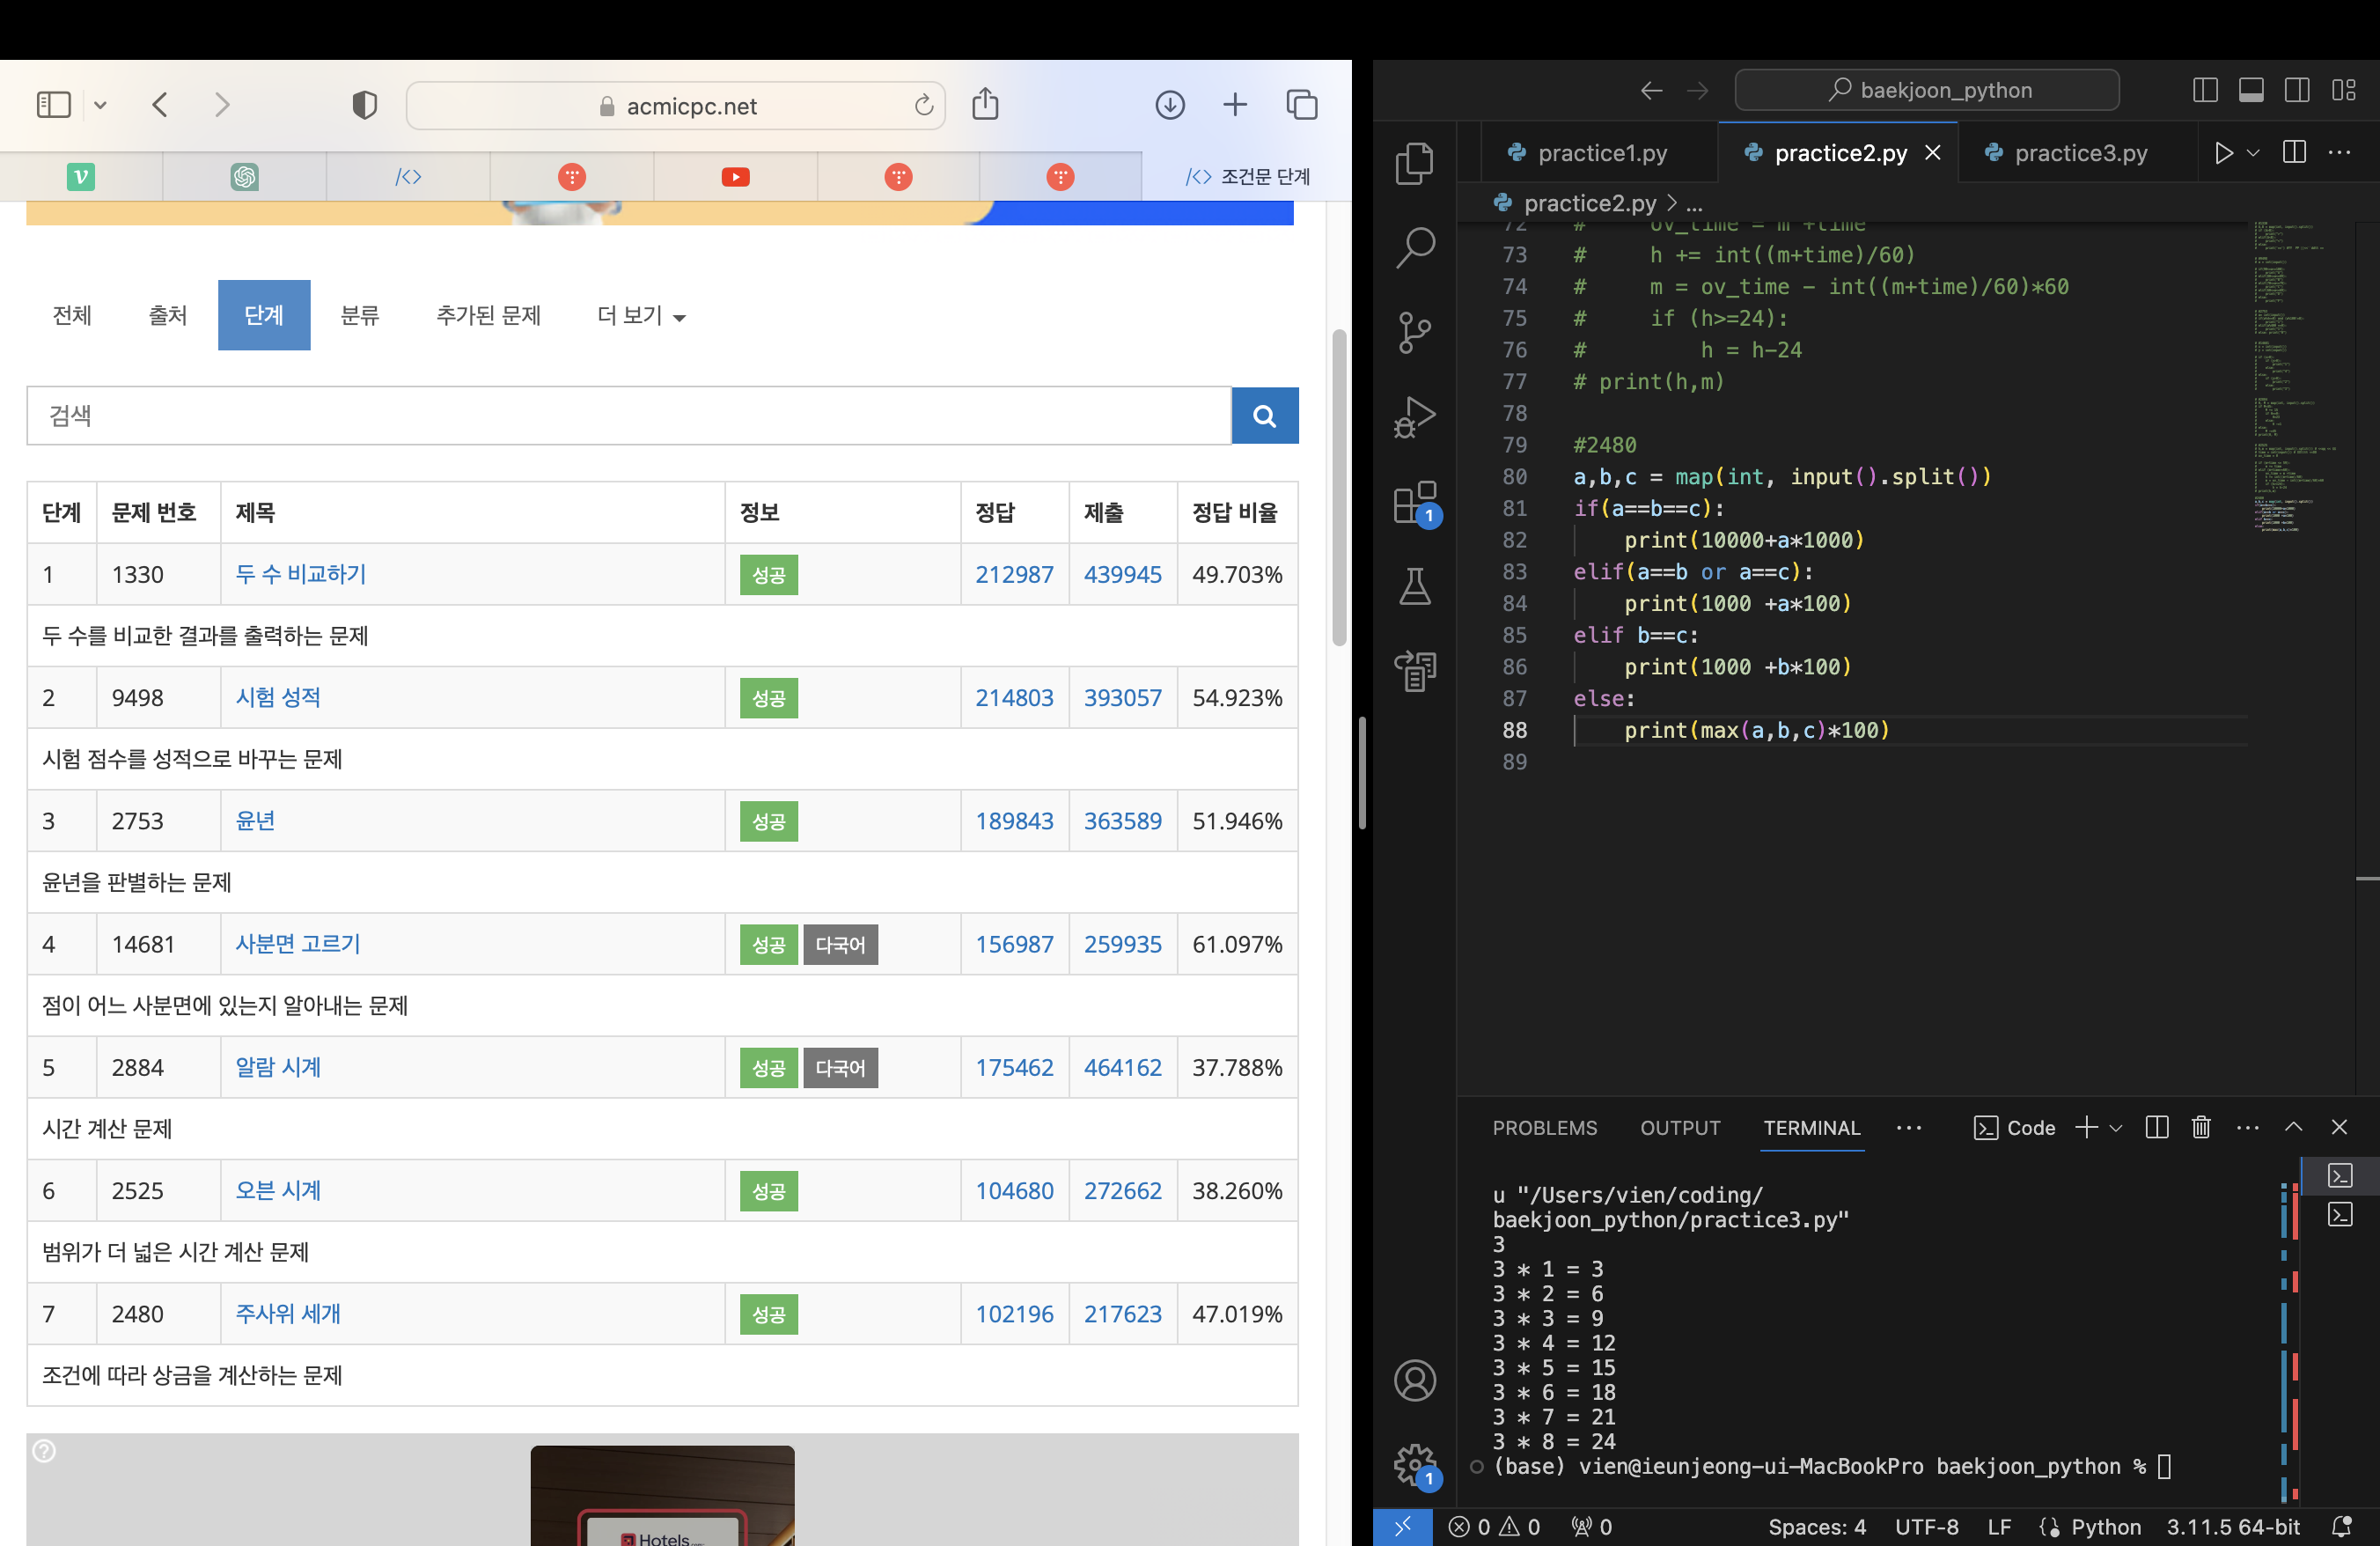Toggle the VS Code primary sidebar
The height and width of the screenshot is (1546, 2380).
[x=2205, y=90]
